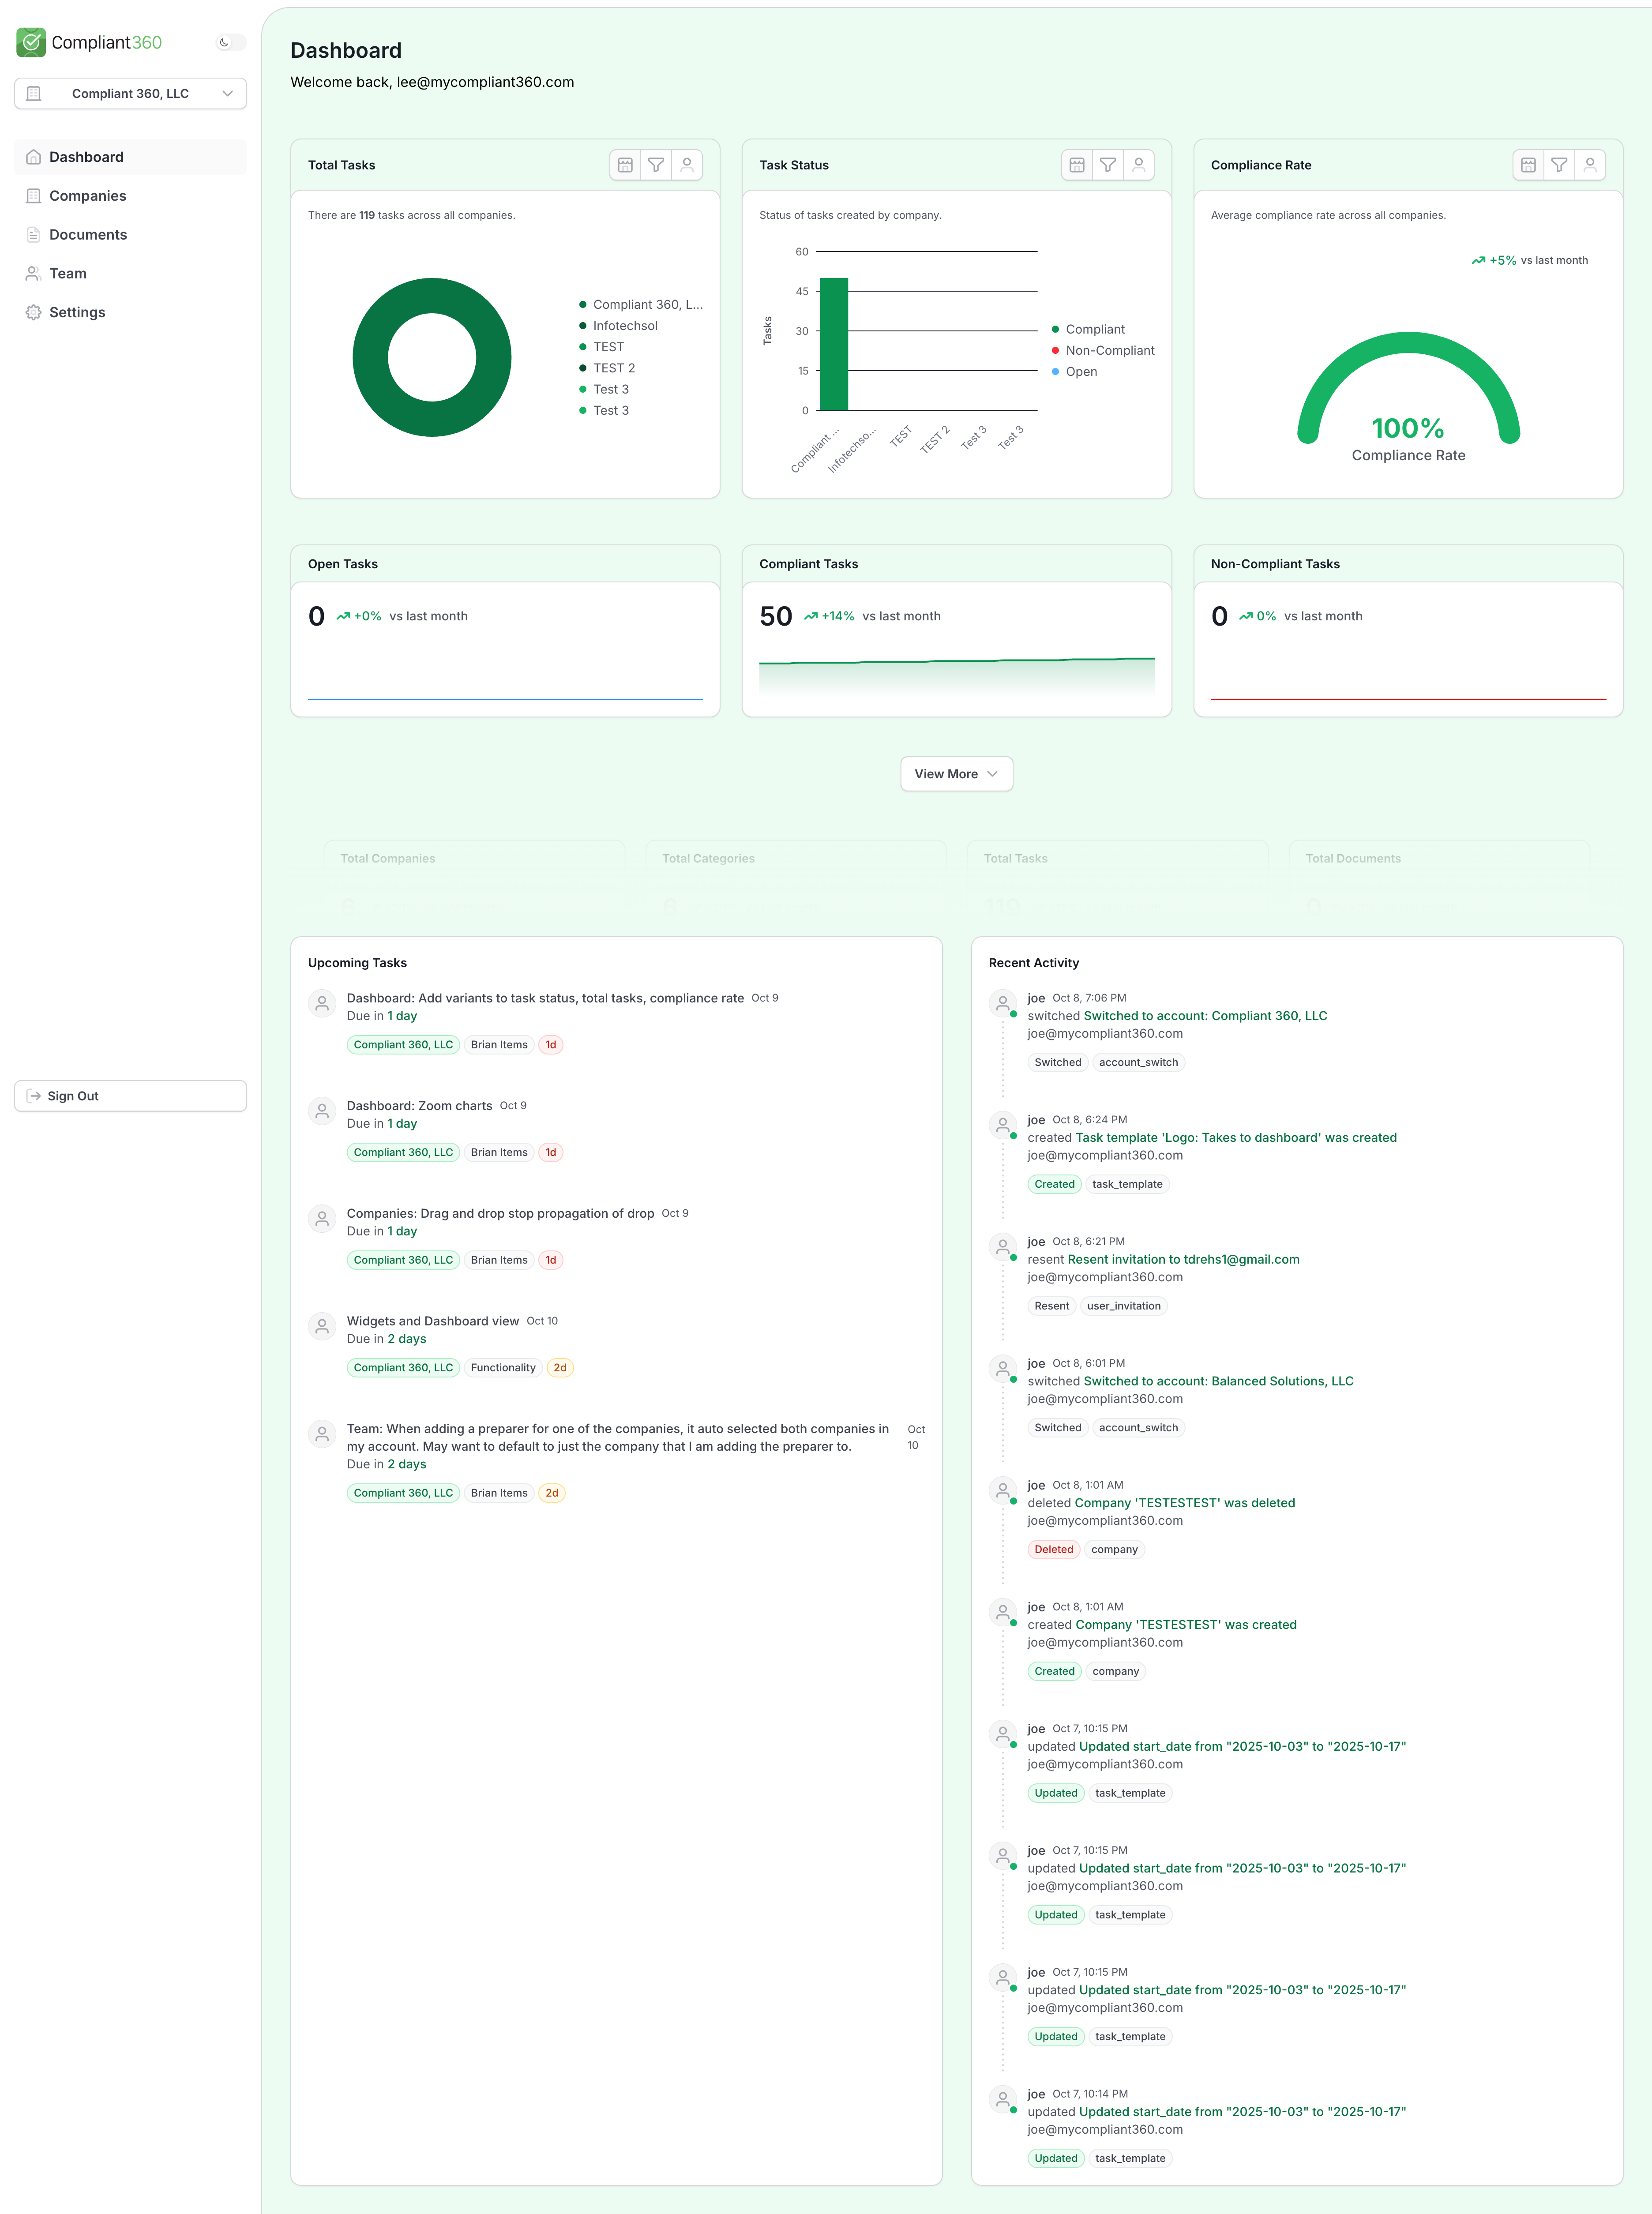This screenshot has width=1652, height=2214.
Task: Click user_invitation tag in Recent Activity
Action: (x=1124, y=1306)
